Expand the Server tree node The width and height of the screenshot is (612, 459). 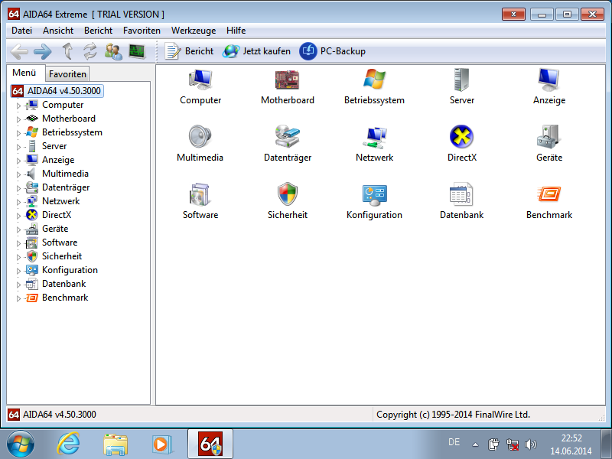(x=18, y=147)
